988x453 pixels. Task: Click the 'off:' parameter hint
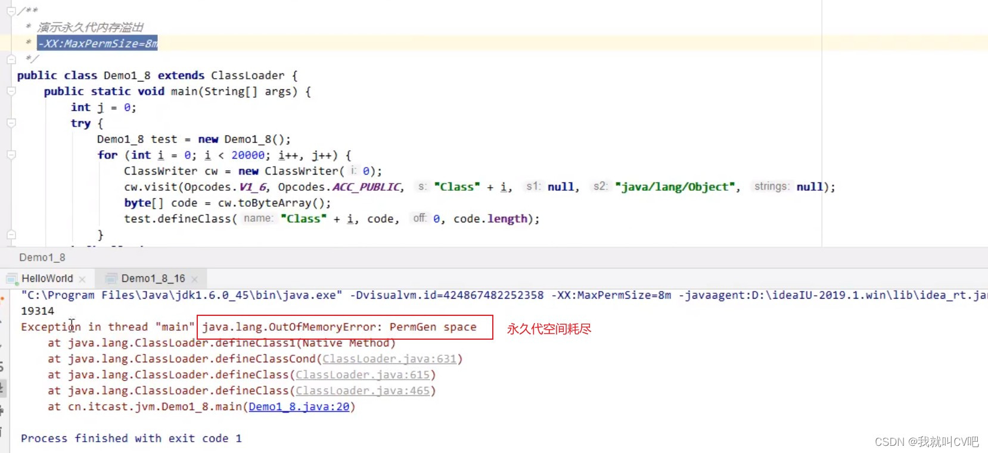[420, 218]
